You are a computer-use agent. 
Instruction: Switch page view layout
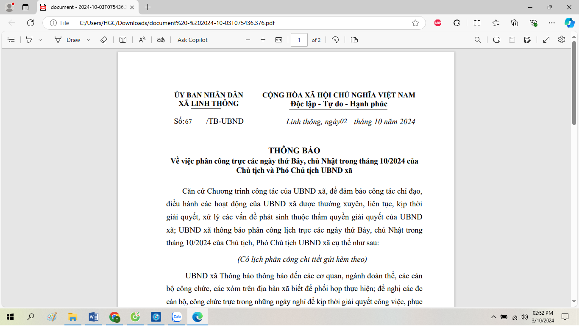coord(354,40)
